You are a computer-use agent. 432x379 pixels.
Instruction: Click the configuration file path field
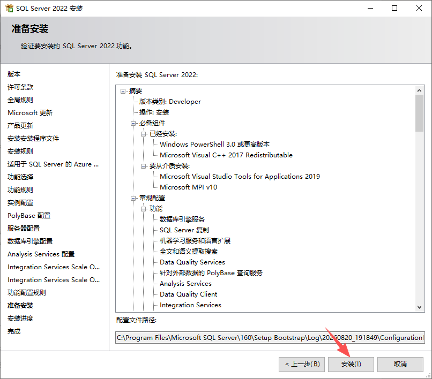click(270, 337)
